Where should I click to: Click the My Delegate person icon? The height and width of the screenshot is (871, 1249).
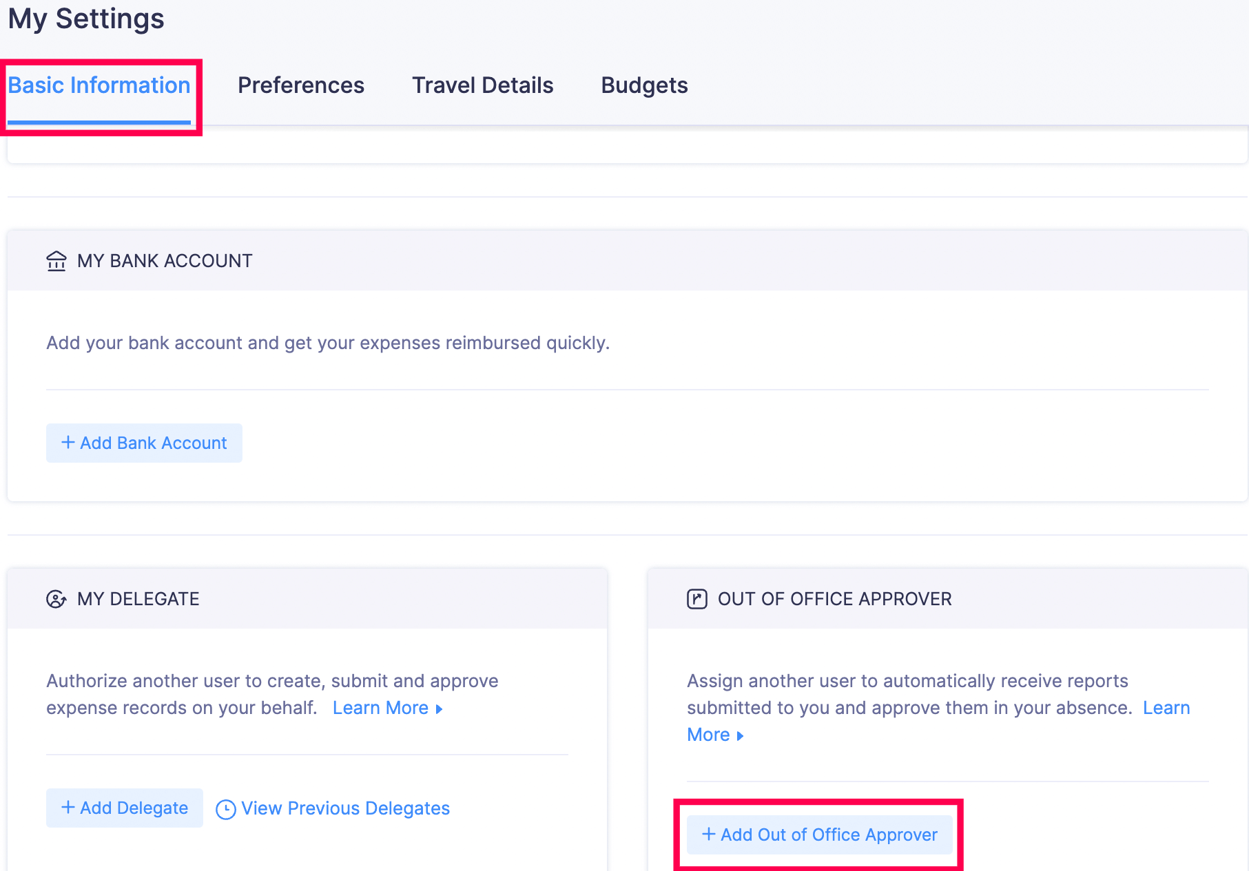(56, 599)
